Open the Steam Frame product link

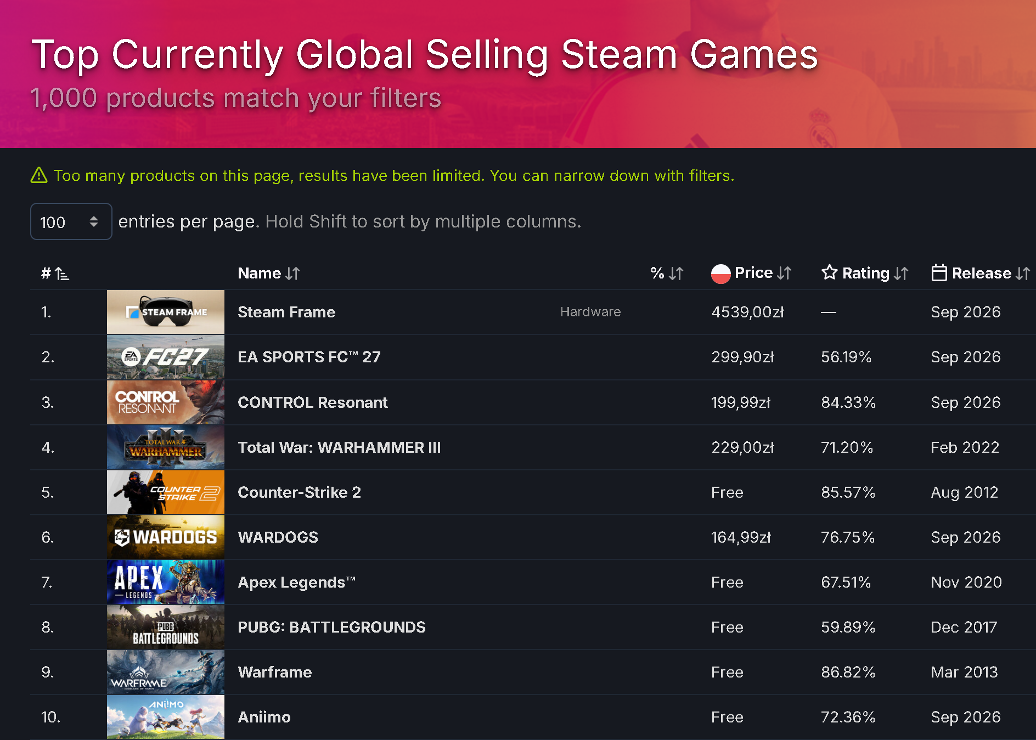[286, 312]
